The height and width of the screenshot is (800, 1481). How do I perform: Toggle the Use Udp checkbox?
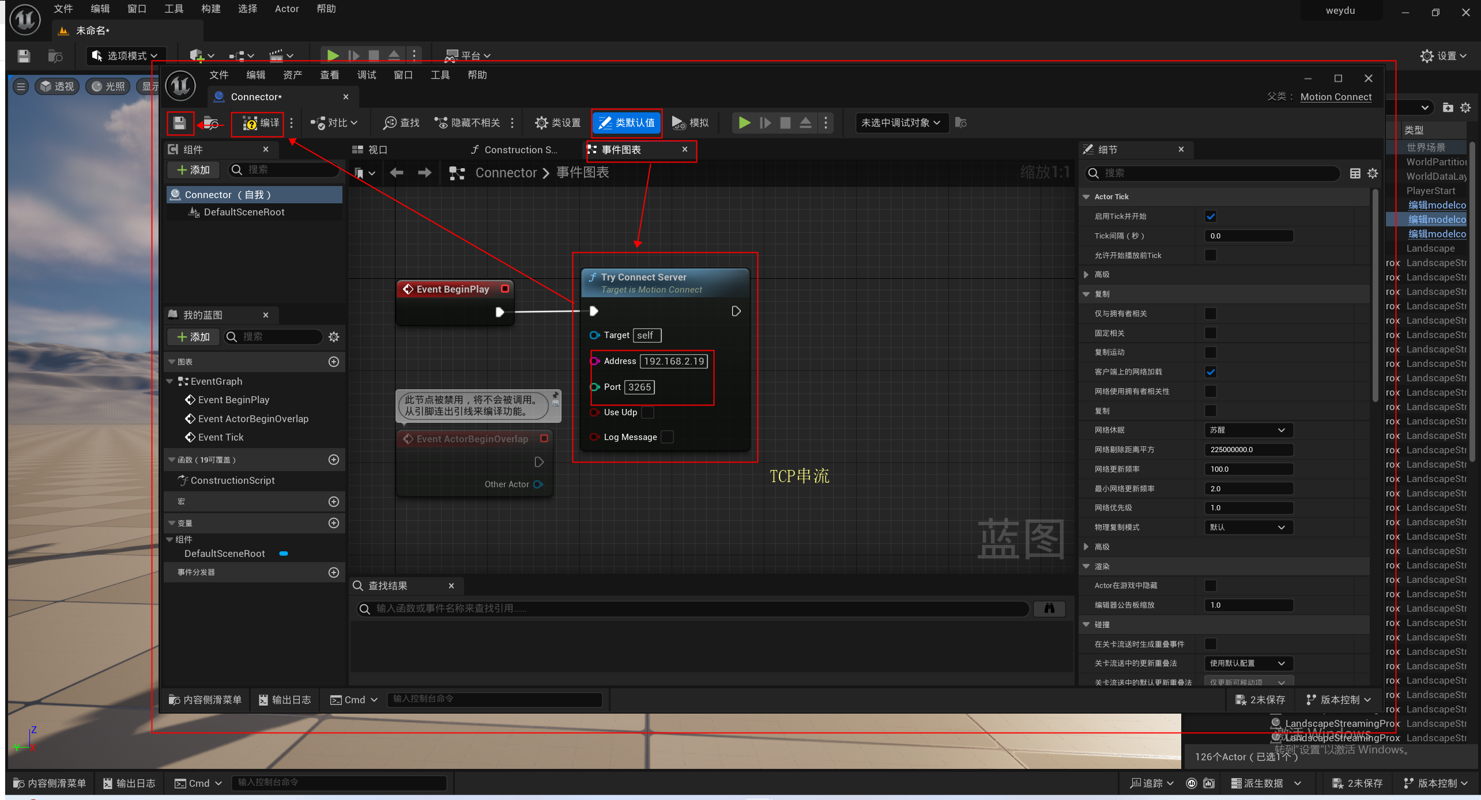pos(648,412)
